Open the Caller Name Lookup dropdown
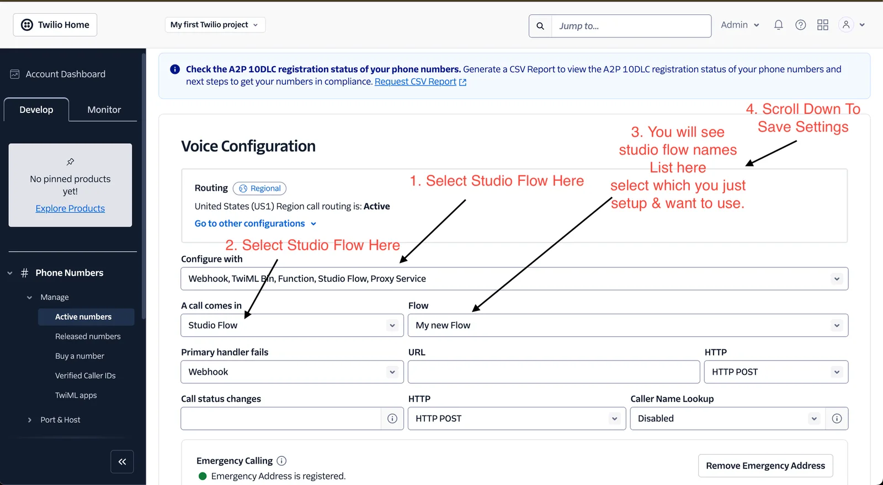This screenshot has height=485, width=883. click(x=728, y=419)
